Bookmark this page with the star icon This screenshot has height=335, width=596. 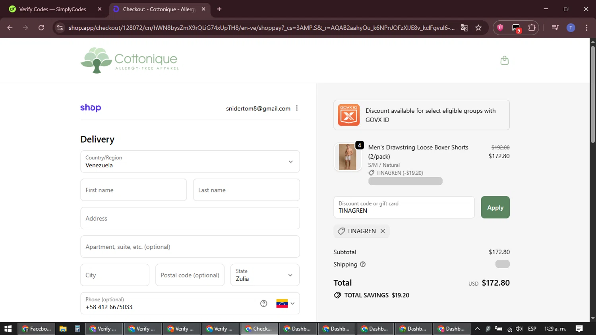click(x=478, y=28)
